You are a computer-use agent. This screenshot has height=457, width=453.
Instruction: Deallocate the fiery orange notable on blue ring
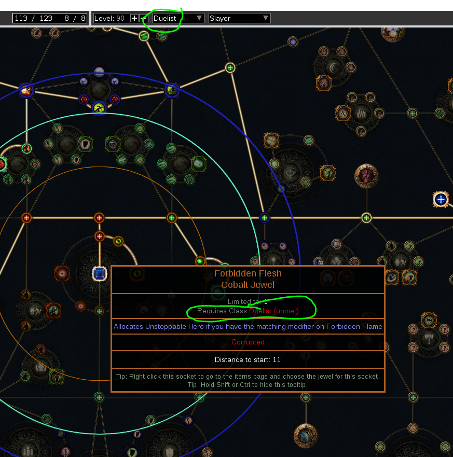click(x=26, y=90)
